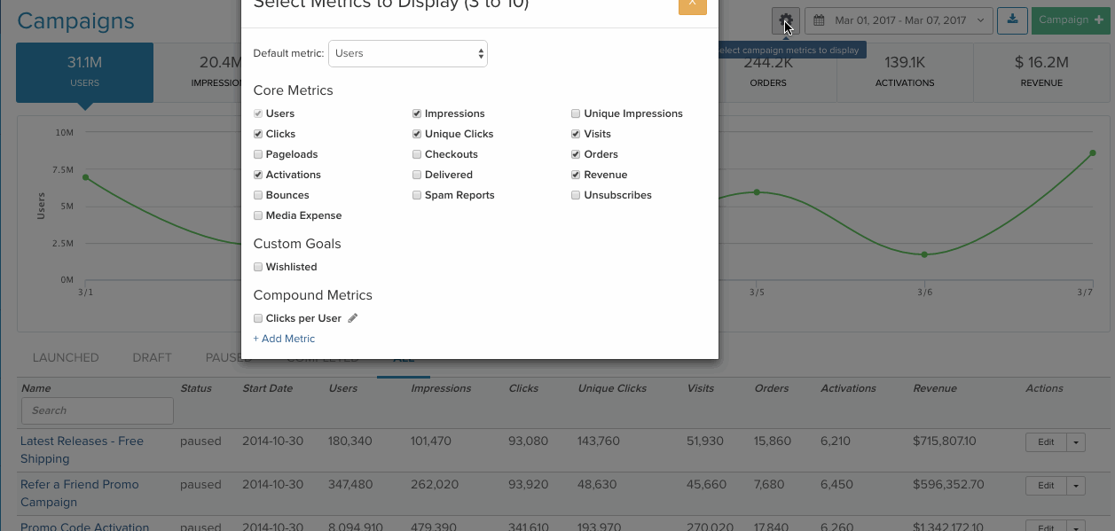Screen dimensions: 1115x531
Task: Click Edit for Refer a Friend Promo Campaign
Action: 1047,485
